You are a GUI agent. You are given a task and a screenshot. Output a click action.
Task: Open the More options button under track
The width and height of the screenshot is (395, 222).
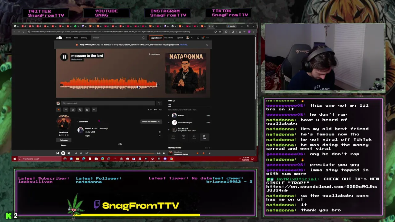(x=94, y=109)
